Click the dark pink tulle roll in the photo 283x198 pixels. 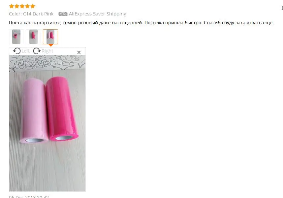pos(62,109)
